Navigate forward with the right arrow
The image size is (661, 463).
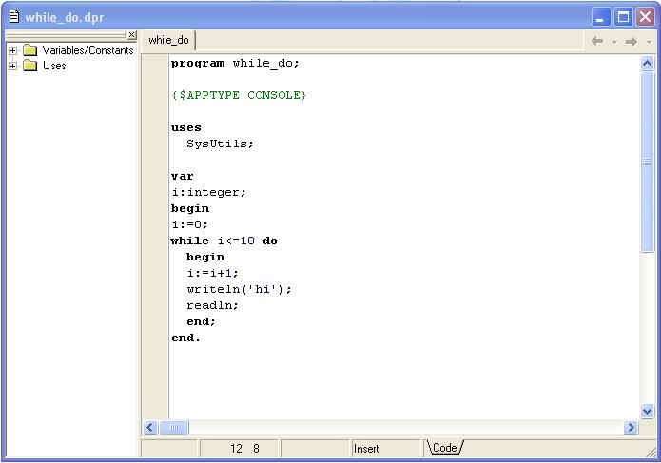632,41
